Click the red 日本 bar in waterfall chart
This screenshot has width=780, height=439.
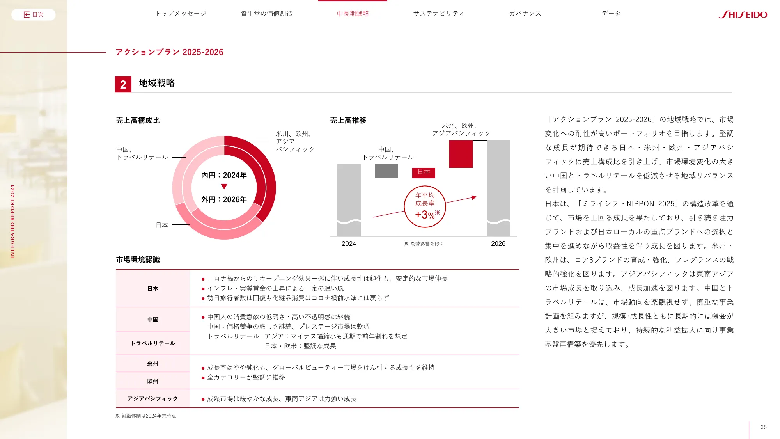424,172
